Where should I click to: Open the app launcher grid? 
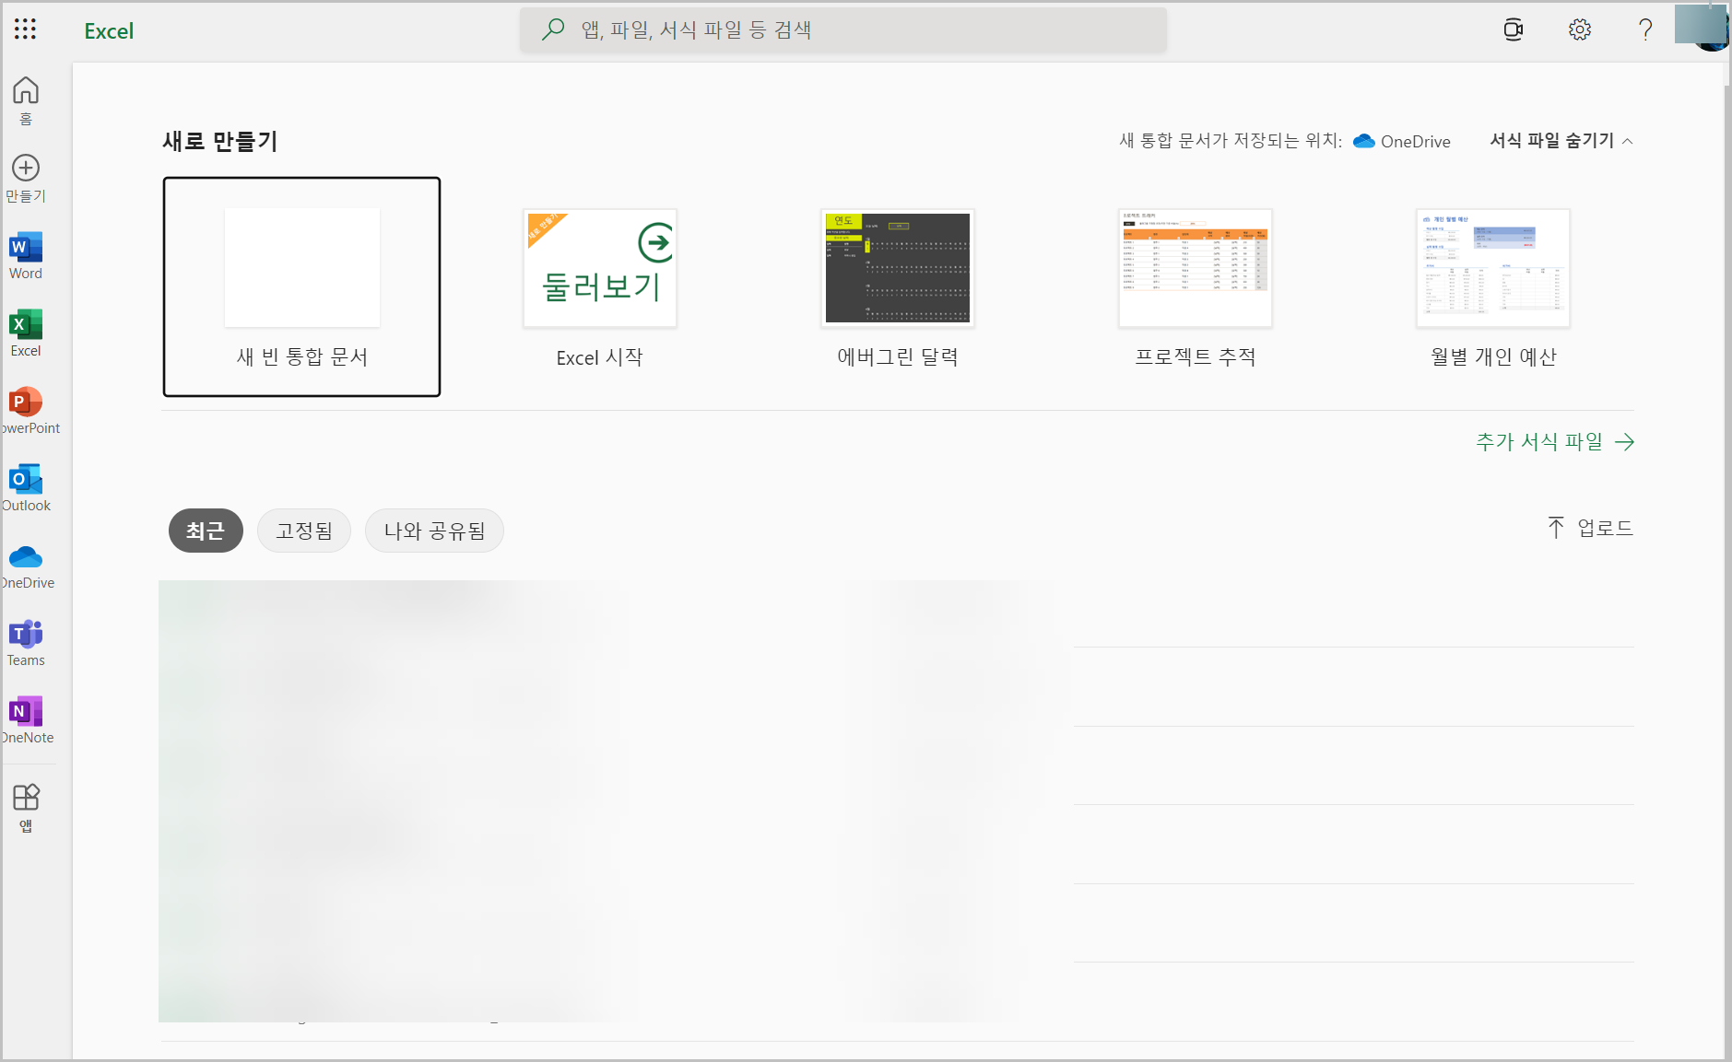click(26, 29)
